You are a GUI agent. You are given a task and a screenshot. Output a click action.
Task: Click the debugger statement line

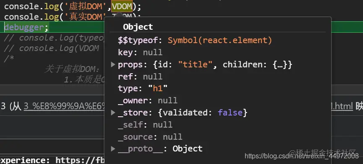point(26,28)
